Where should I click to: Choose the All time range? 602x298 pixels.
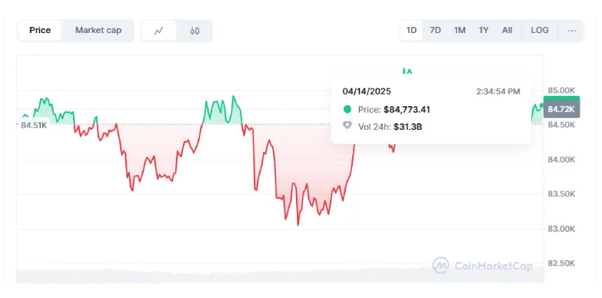(507, 30)
